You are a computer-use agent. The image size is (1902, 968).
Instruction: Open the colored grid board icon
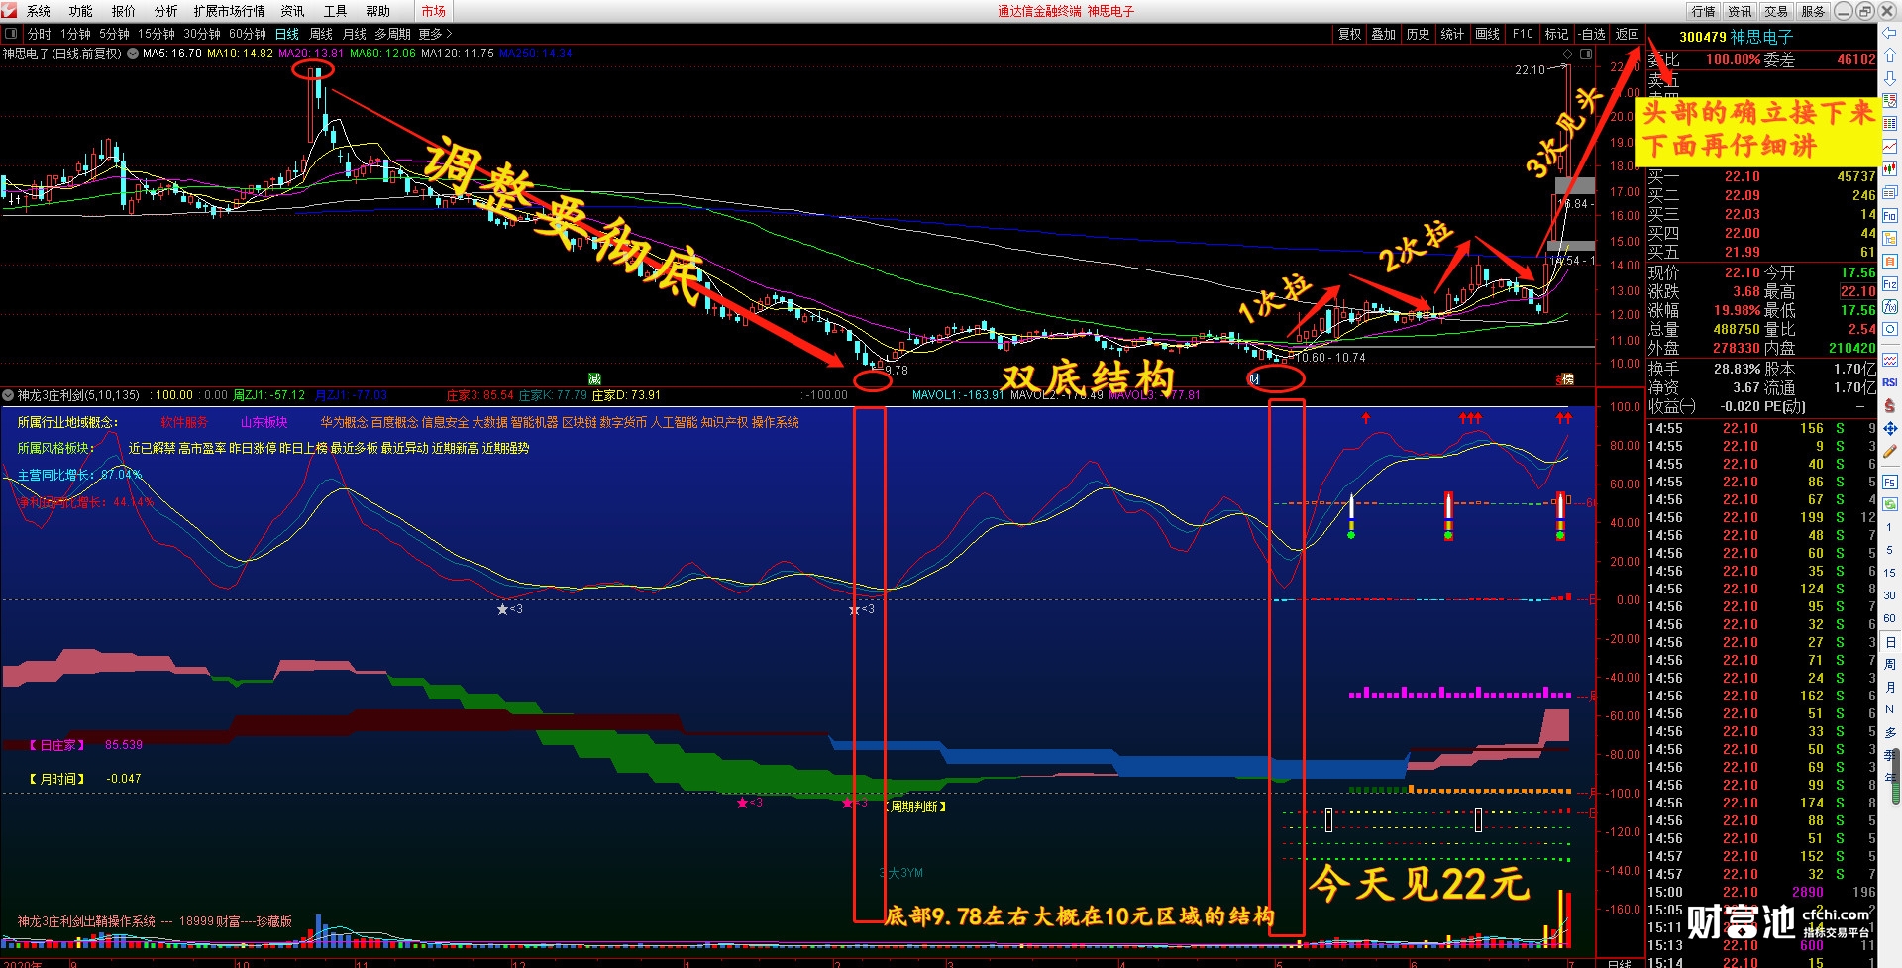[x=1890, y=124]
